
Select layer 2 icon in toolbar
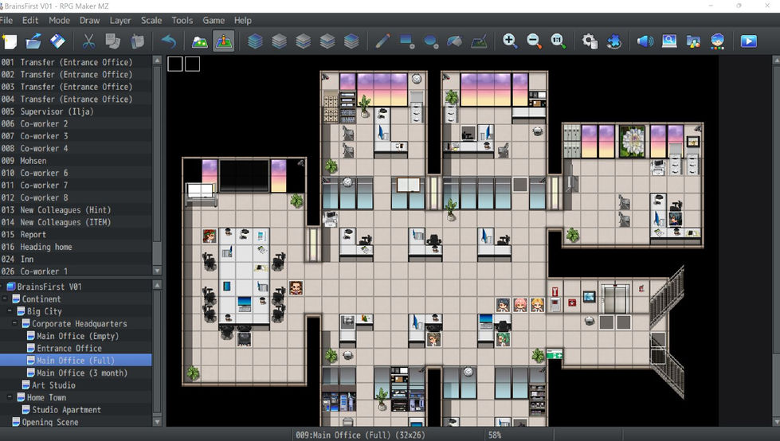303,41
